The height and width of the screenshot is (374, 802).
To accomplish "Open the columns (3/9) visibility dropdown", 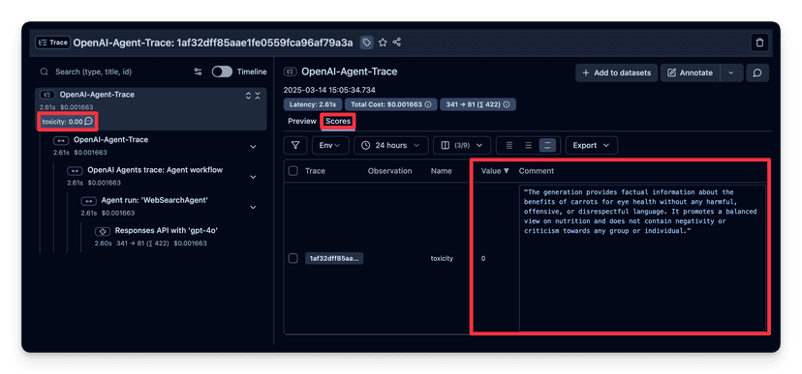I will tap(462, 145).
